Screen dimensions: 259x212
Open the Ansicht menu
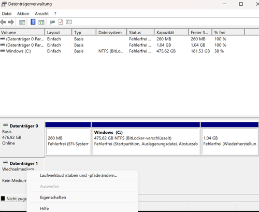point(42,13)
